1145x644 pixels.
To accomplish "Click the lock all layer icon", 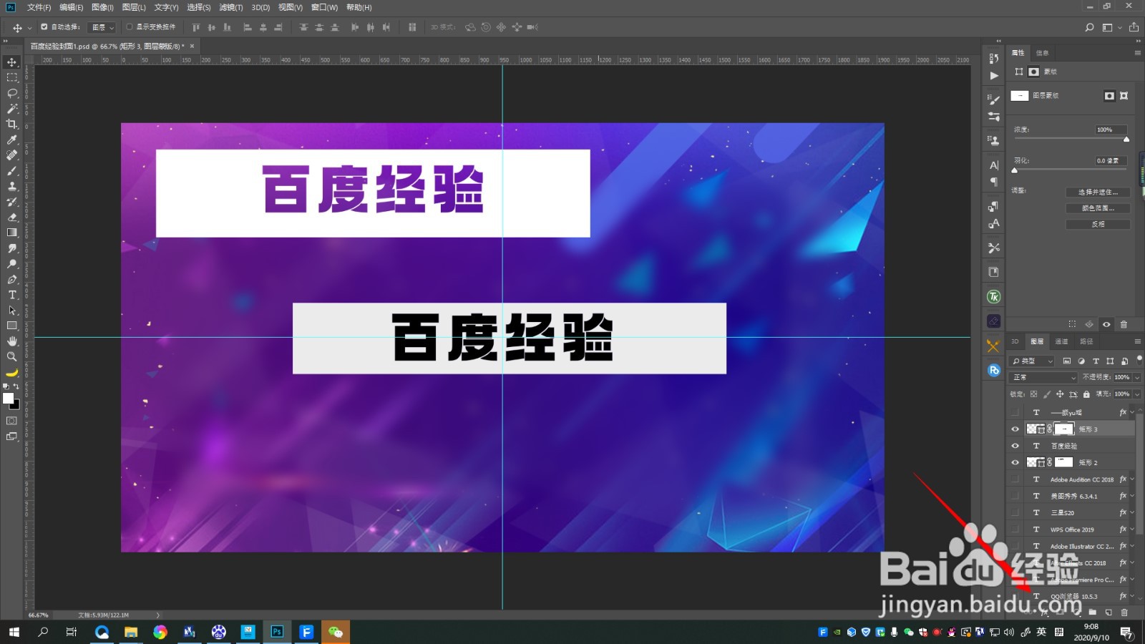I will point(1086,394).
